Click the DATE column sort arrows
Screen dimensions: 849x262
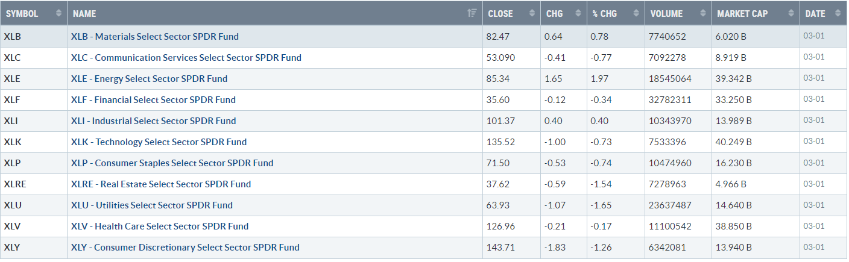pyautogui.click(x=838, y=13)
